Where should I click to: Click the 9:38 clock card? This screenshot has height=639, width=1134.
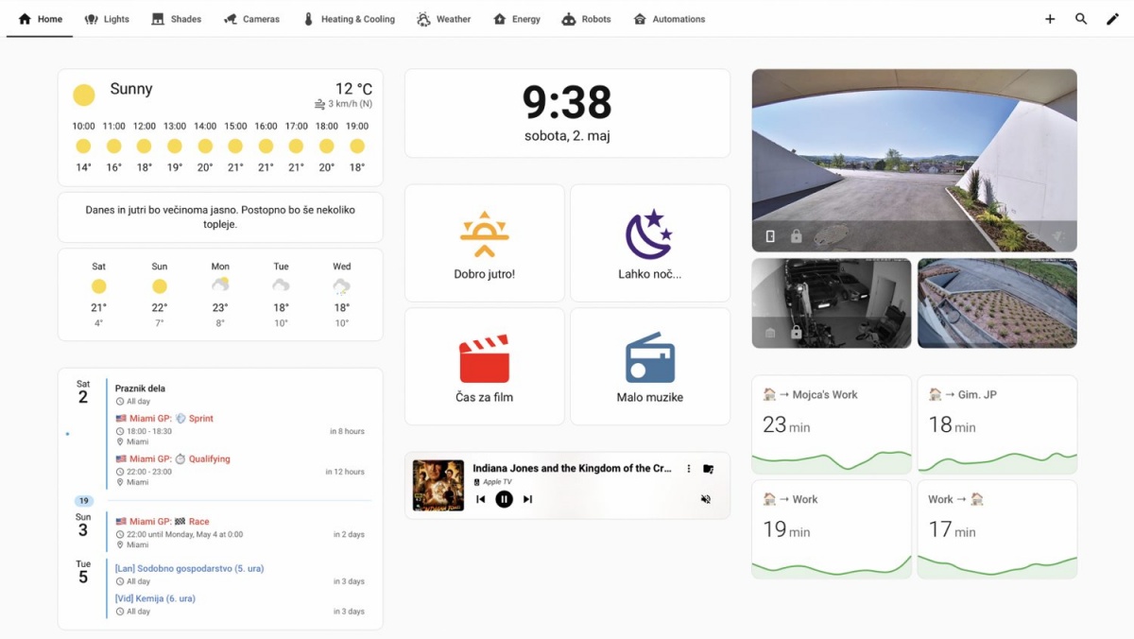click(x=567, y=113)
